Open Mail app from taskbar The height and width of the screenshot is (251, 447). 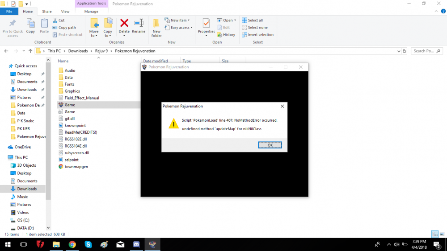coord(120,244)
